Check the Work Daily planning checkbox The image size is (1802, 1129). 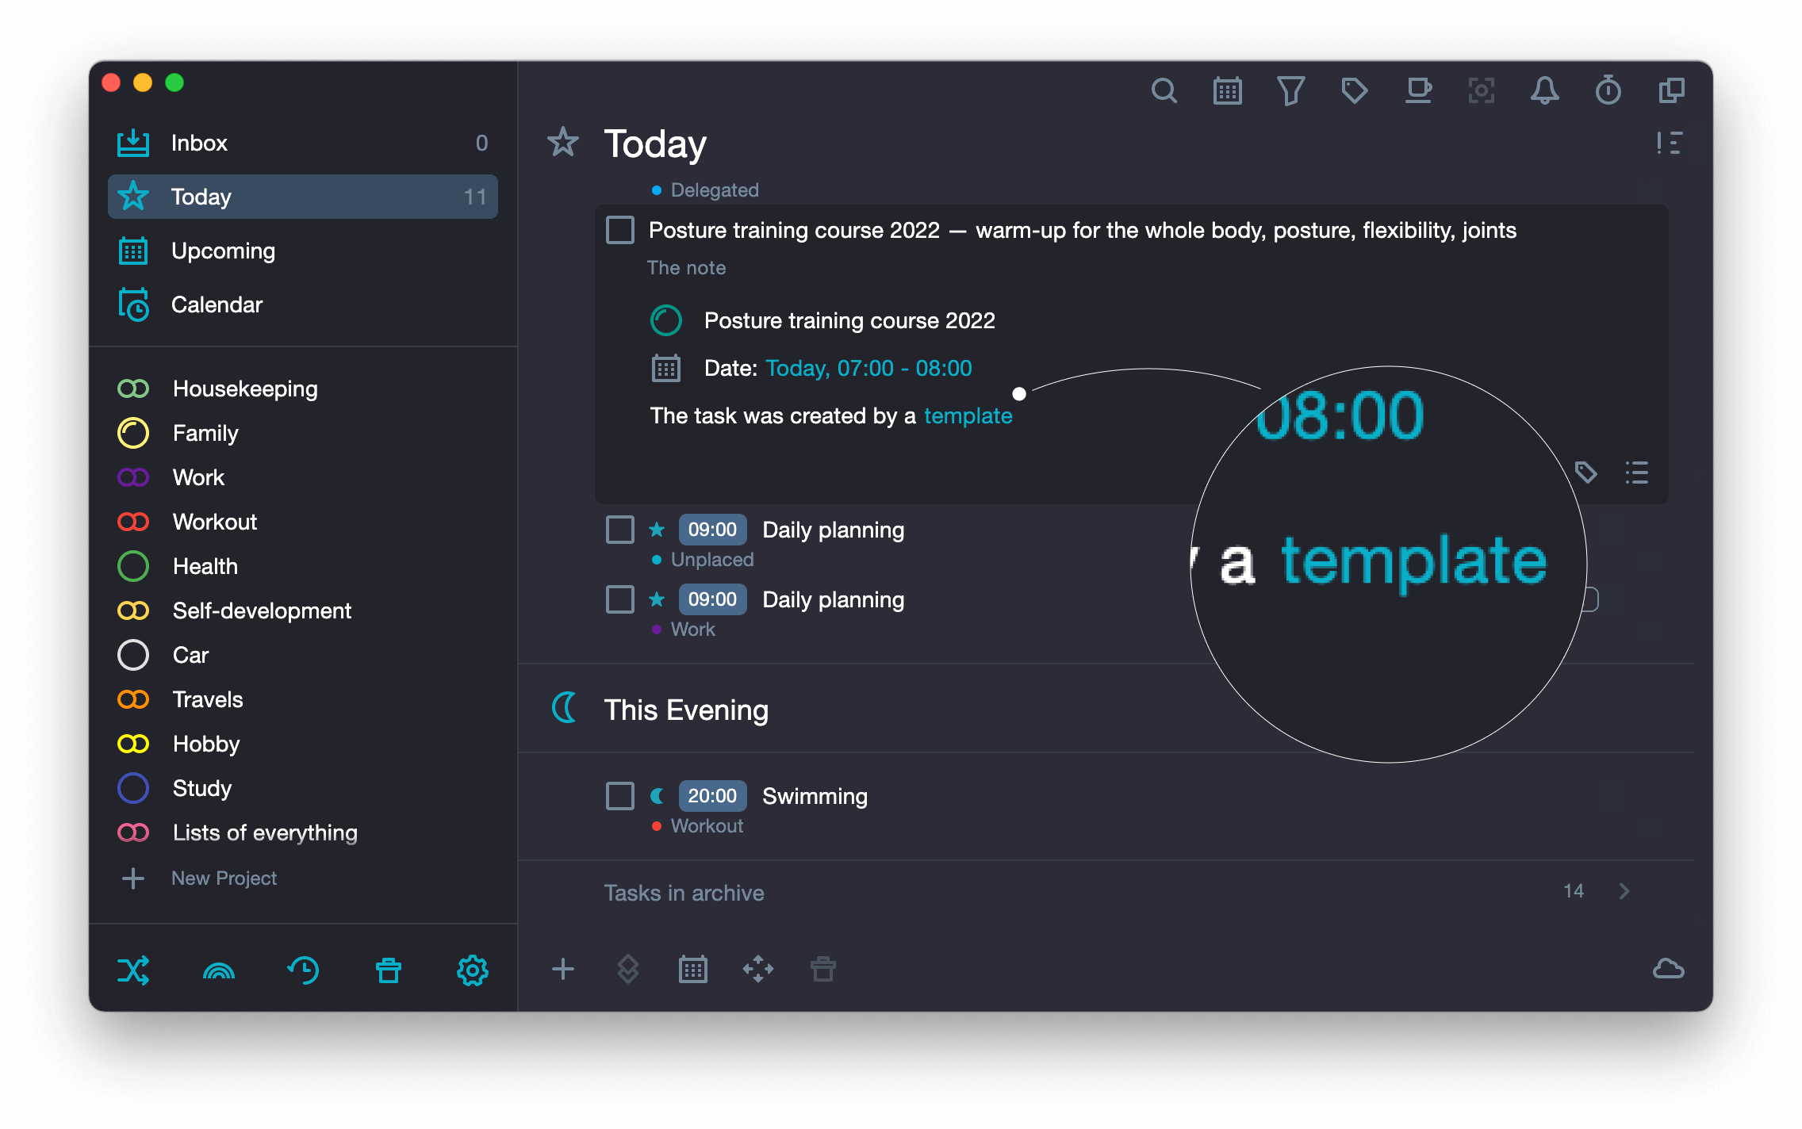pyautogui.click(x=620, y=599)
